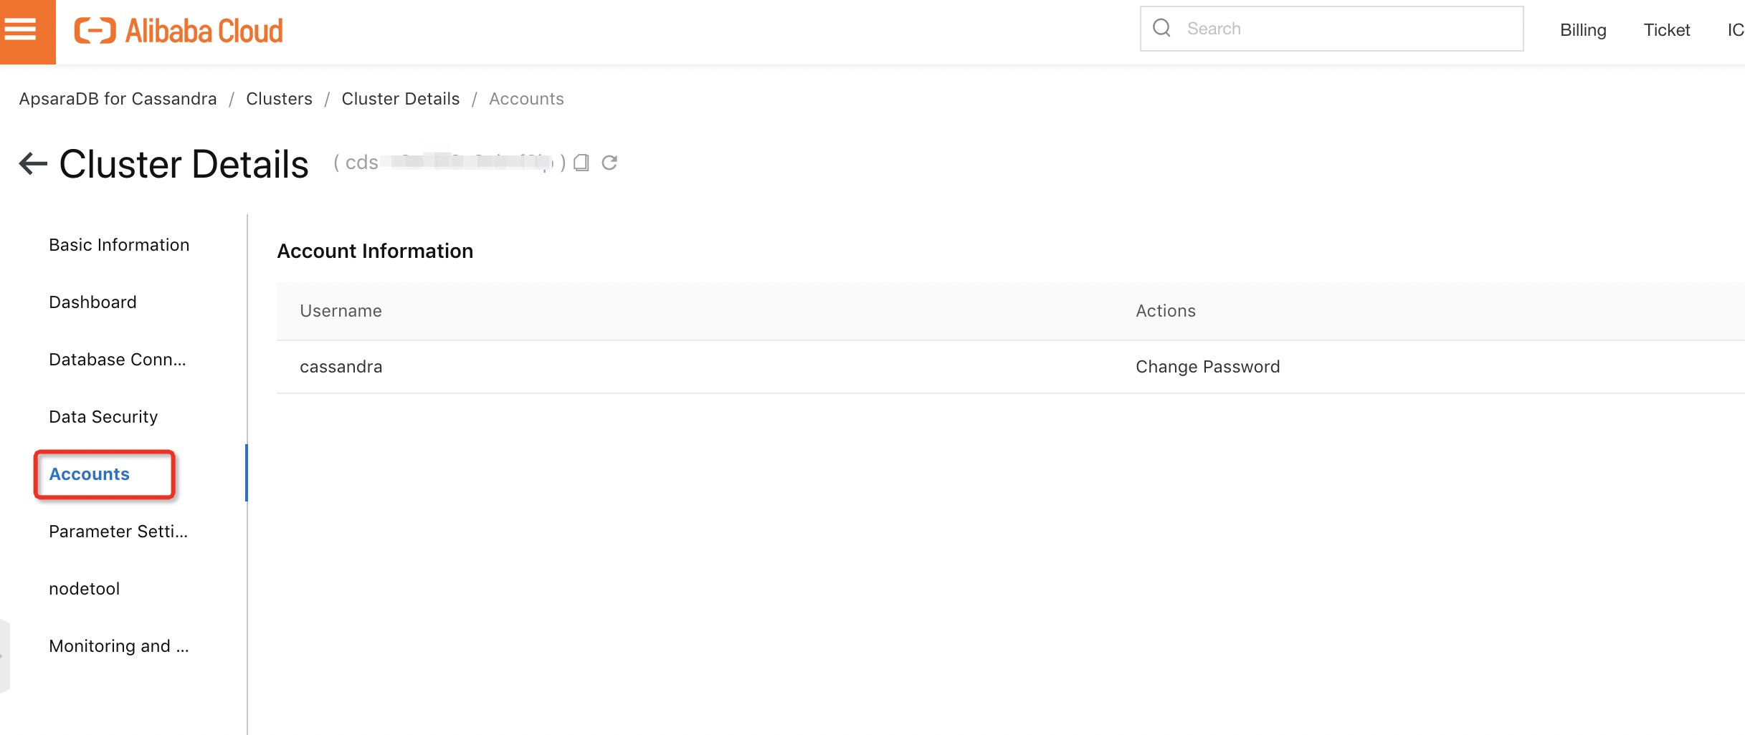Go to the Clusters breadcrumb link
Image resolution: width=1745 pixels, height=735 pixels.
tap(279, 99)
